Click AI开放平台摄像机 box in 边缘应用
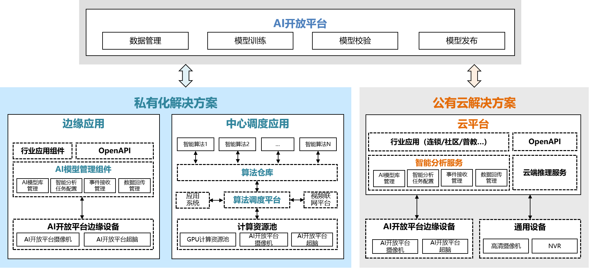The image size is (589, 268). [48, 240]
